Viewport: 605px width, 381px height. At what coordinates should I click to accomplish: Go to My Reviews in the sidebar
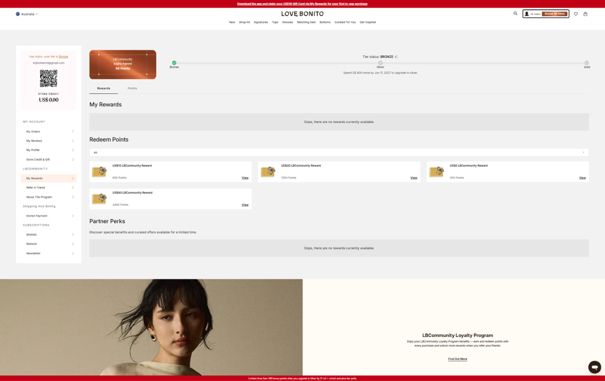tap(48, 141)
